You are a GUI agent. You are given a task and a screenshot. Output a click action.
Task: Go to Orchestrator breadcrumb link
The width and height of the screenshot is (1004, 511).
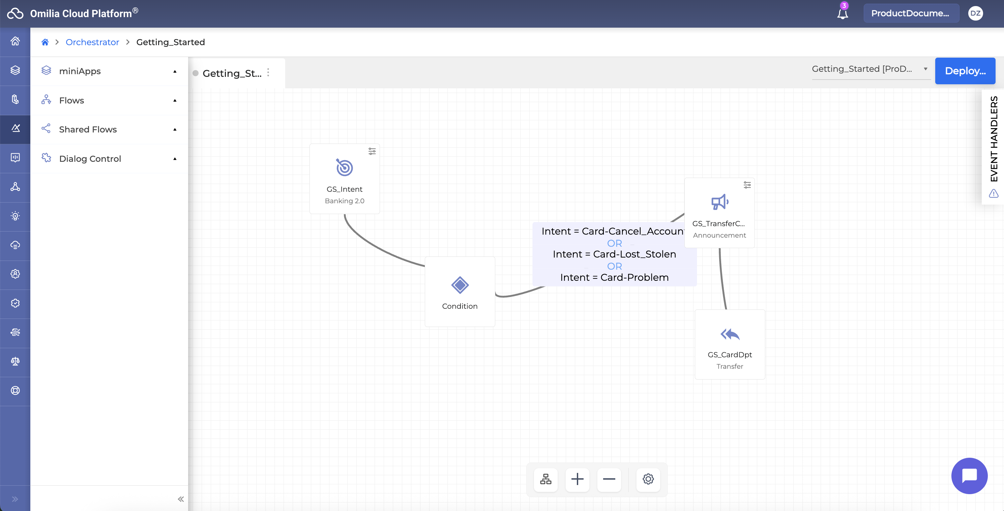point(92,42)
